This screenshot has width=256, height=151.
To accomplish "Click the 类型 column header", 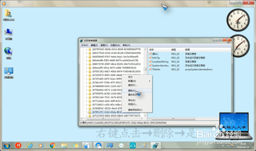I will [177, 49].
